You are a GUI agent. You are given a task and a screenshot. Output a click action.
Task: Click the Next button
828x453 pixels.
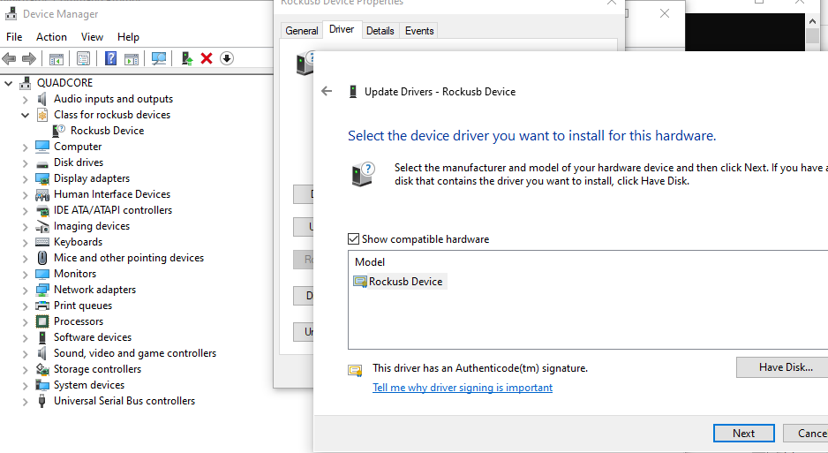tap(743, 433)
